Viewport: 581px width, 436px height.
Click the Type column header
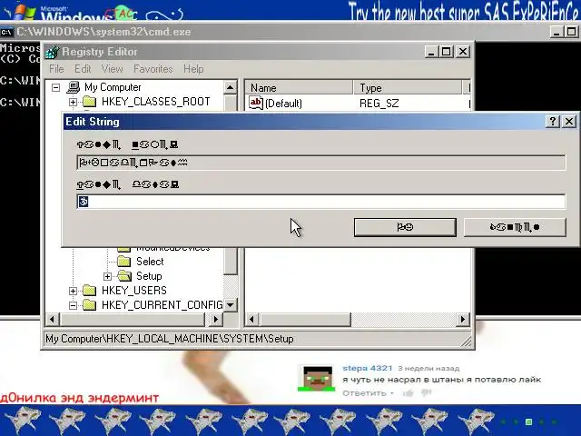pos(407,88)
